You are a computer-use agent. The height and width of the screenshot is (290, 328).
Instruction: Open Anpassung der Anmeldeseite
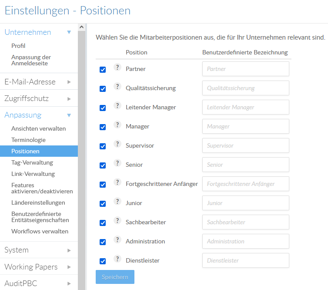(x=31, y=60)
